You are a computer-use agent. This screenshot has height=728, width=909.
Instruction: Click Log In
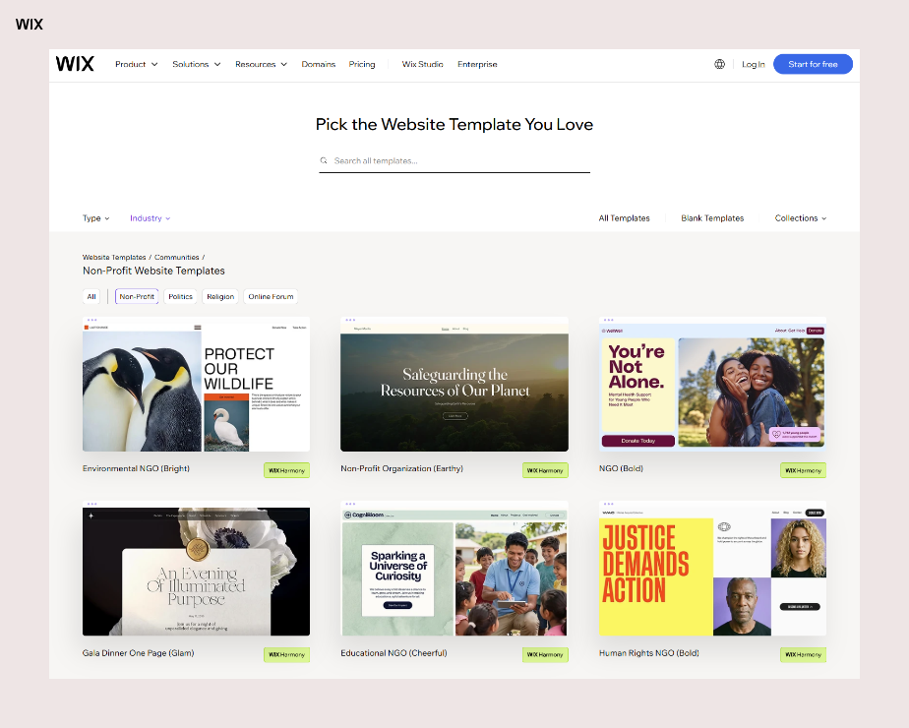[x=753, y=64]
